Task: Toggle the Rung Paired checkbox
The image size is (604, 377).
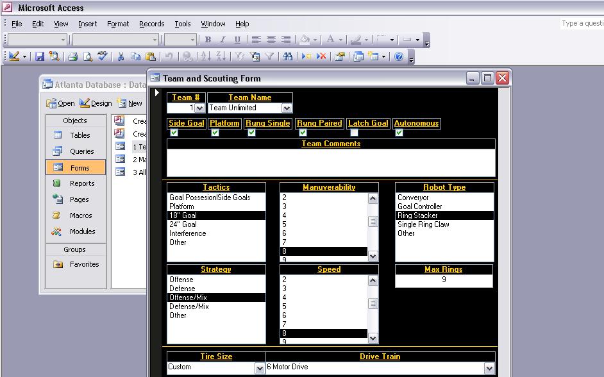Action: 303,133
